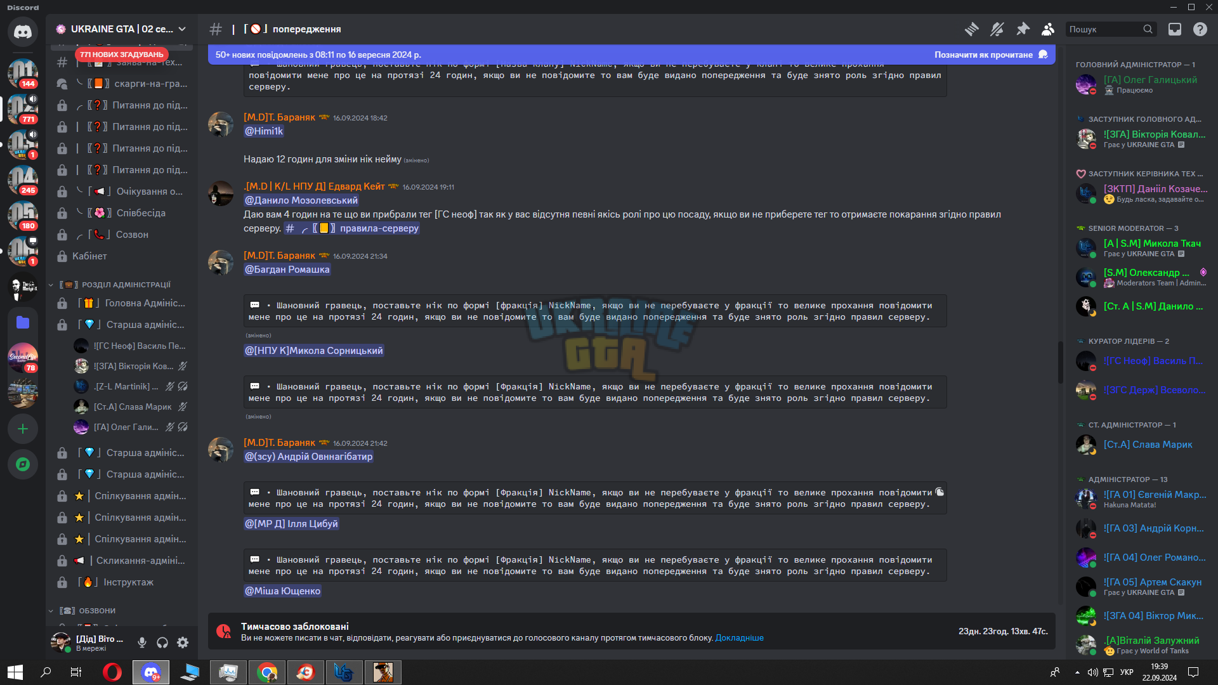Open the server folder icon in sidebar
Screen dimensions: 1218x685
pyautogui.click(x=23, y=322)
